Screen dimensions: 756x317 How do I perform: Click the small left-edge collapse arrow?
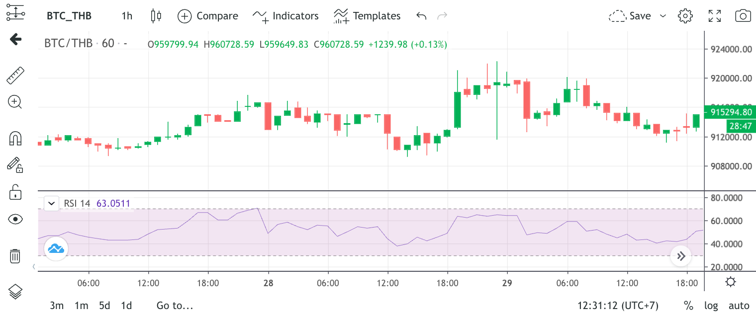click(34, 267)
